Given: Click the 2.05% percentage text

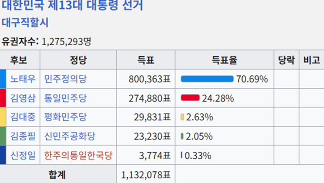Looking at the screenshot, I should click(x=199, y=137).
